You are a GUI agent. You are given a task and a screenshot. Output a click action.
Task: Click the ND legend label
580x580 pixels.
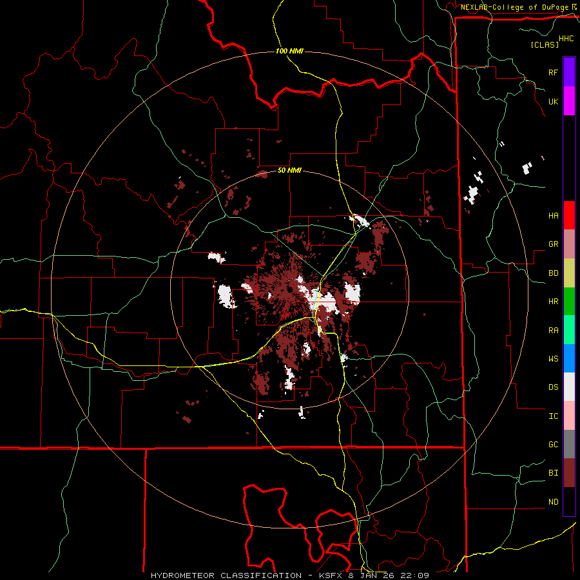pos(553,502)
